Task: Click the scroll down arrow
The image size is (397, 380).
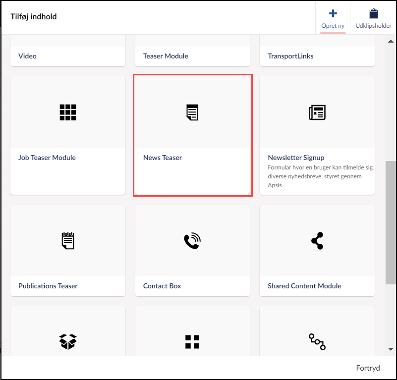Action: [391, 349]
